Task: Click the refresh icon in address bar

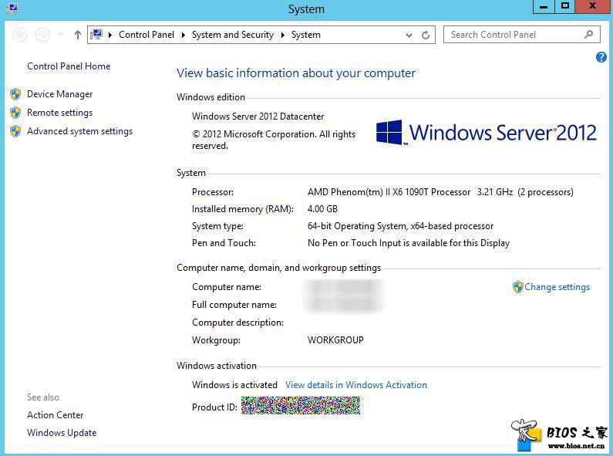Action: click(x=426, y=35)
